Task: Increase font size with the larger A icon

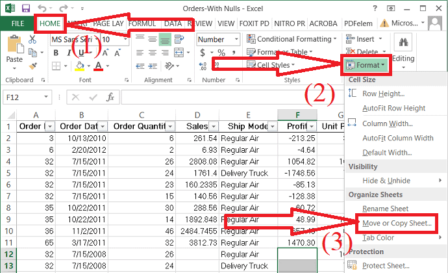Action: point(105,53)
